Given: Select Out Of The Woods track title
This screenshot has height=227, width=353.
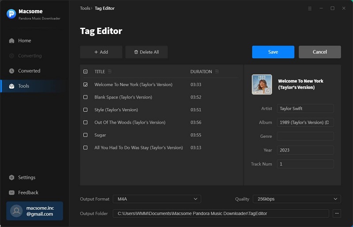Looking at the screenshot, I should pyautogui.click(x=130, y=122).
